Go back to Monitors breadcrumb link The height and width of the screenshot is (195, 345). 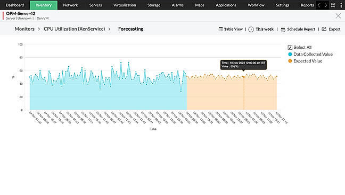[x=24, y=29]
